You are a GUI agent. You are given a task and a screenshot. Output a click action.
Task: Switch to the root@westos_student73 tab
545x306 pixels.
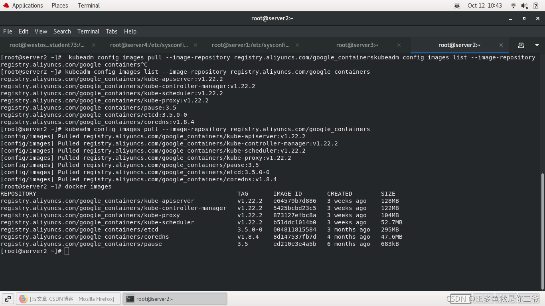click(47, 45)
